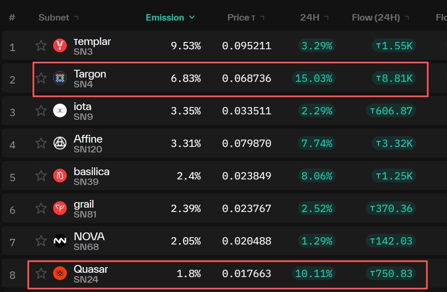
Task: Click the τ8.81K flow badge
Action: pos(393,78)
